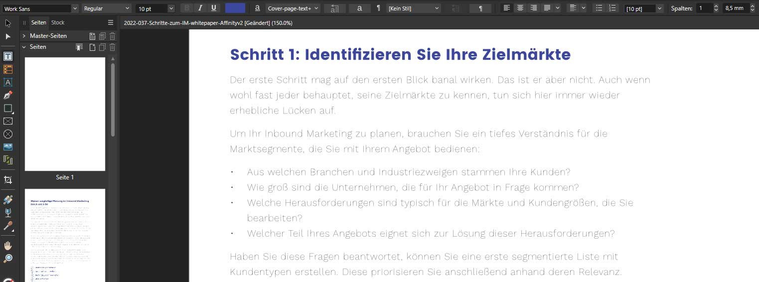
Task: Enable center text alignment
Action: tap(520, 8)
